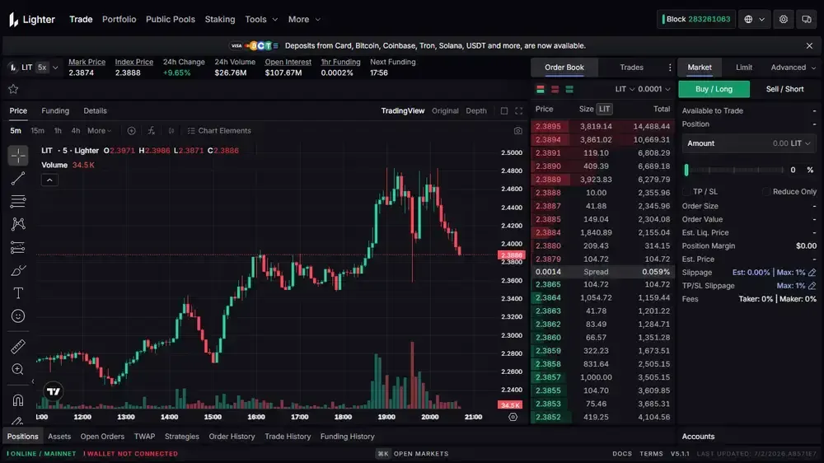Open the Funding chart tab
Screen dimensions: 824x463
point(55,111)
